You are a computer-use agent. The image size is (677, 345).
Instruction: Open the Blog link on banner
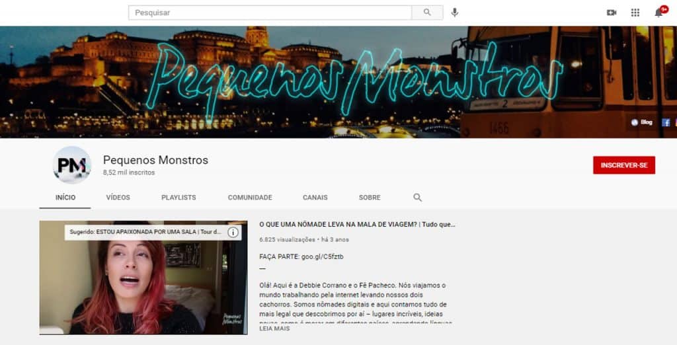pyautogui.click(x=641, y=123)
